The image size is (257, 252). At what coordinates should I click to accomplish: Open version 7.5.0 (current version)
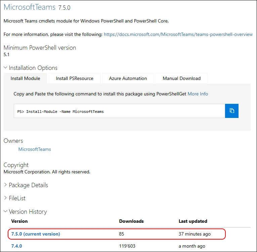36,234
